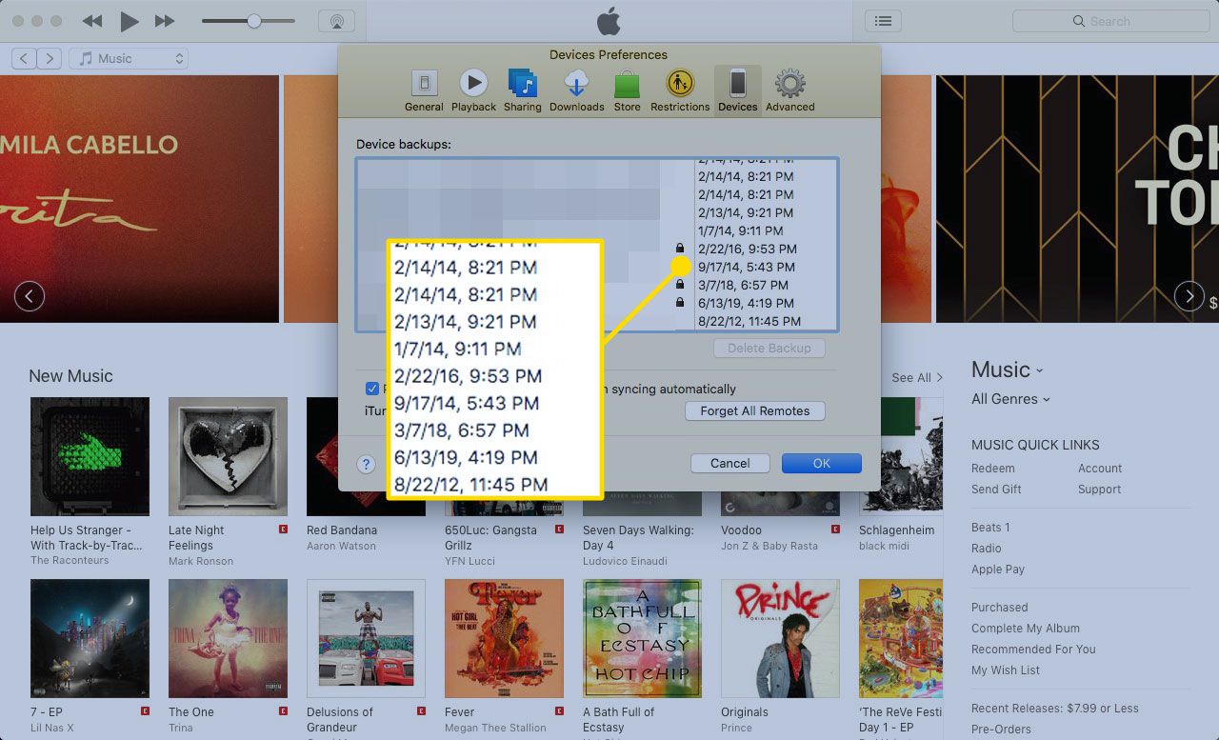
Task: Open Complete My Album link
Action: click(1026, 629)
